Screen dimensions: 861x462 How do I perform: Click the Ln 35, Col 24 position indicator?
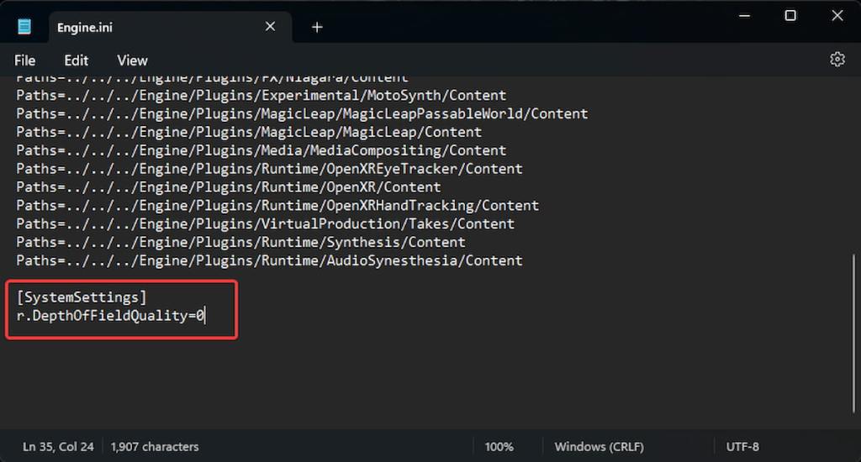58,447
